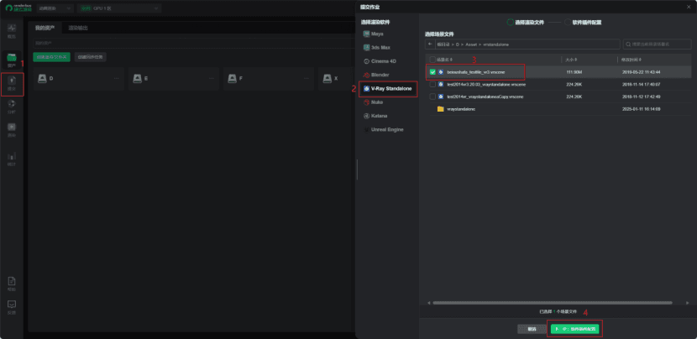Image resolution: width=697 pixels, height=339 pixels.
Task: Open the 分析 analysis sidebar icon
Action: coord(12,107)
